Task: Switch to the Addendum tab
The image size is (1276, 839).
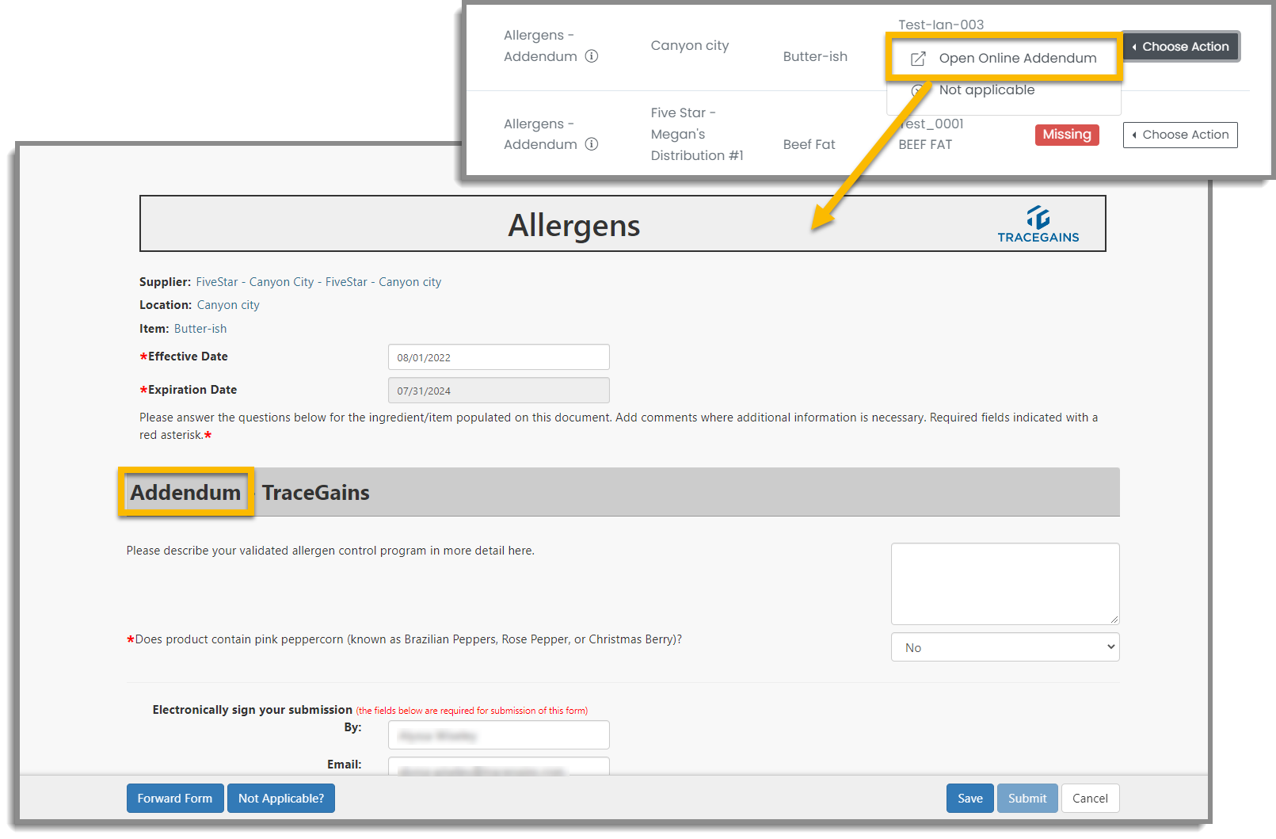Action: point(185,493)
